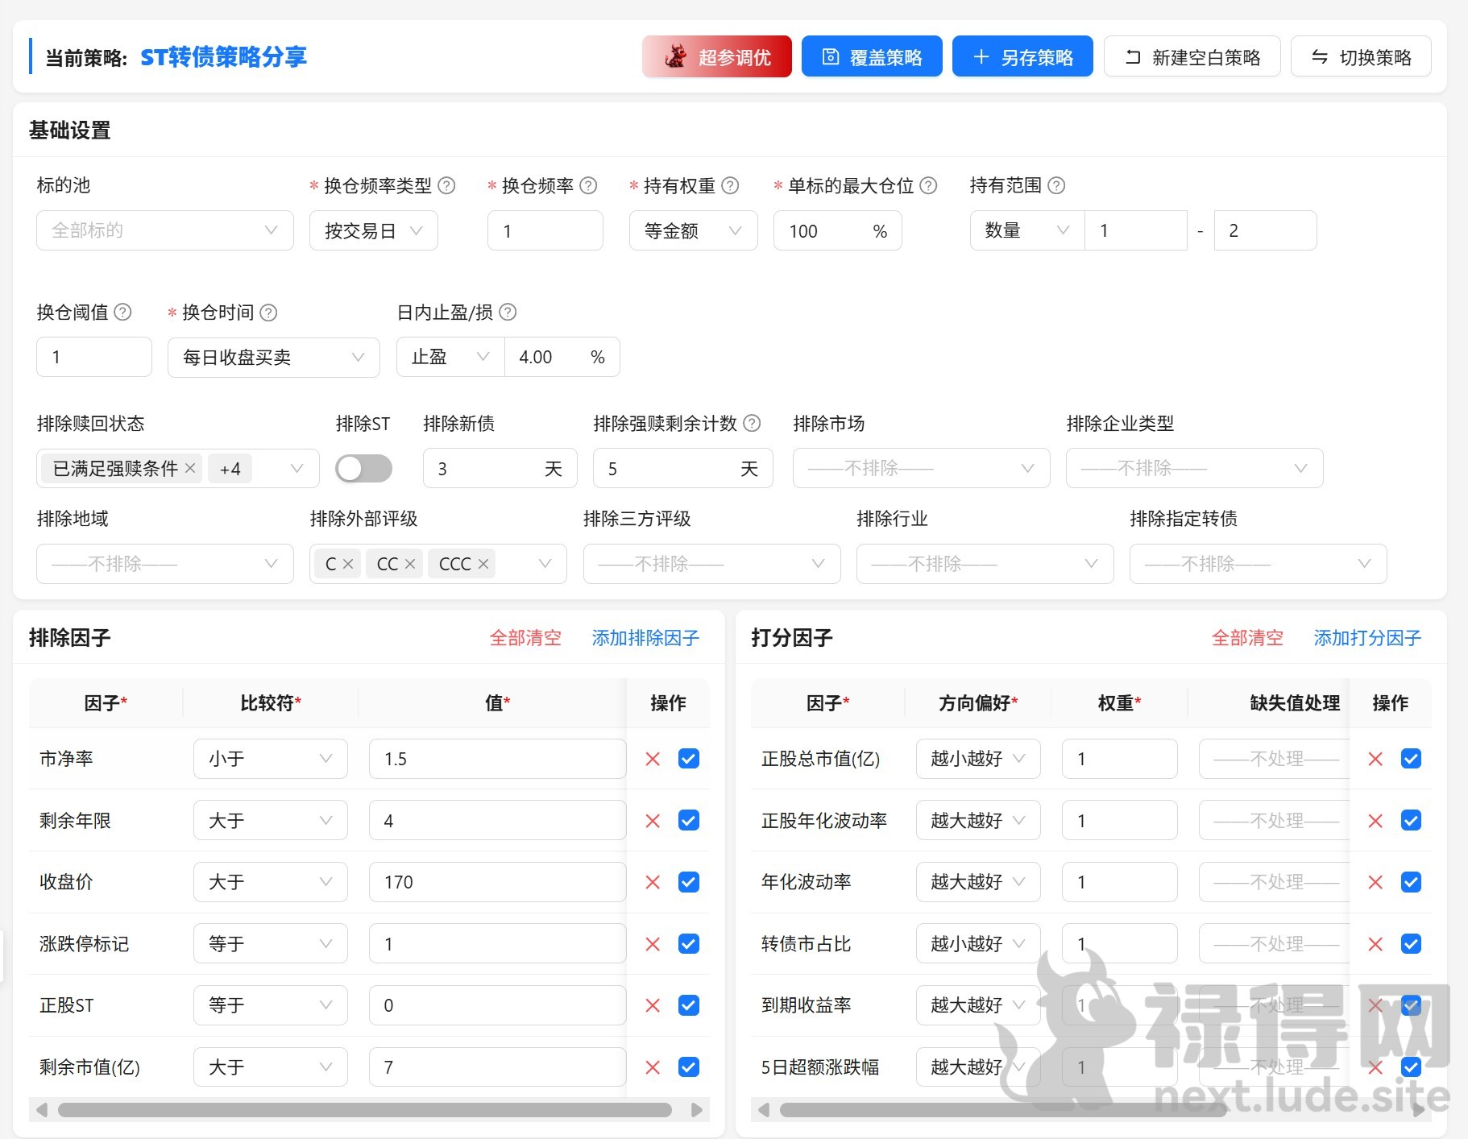Remove the CCC rating tag
The width and height of the screenshot is (1468, 1139).
[483, 564]
